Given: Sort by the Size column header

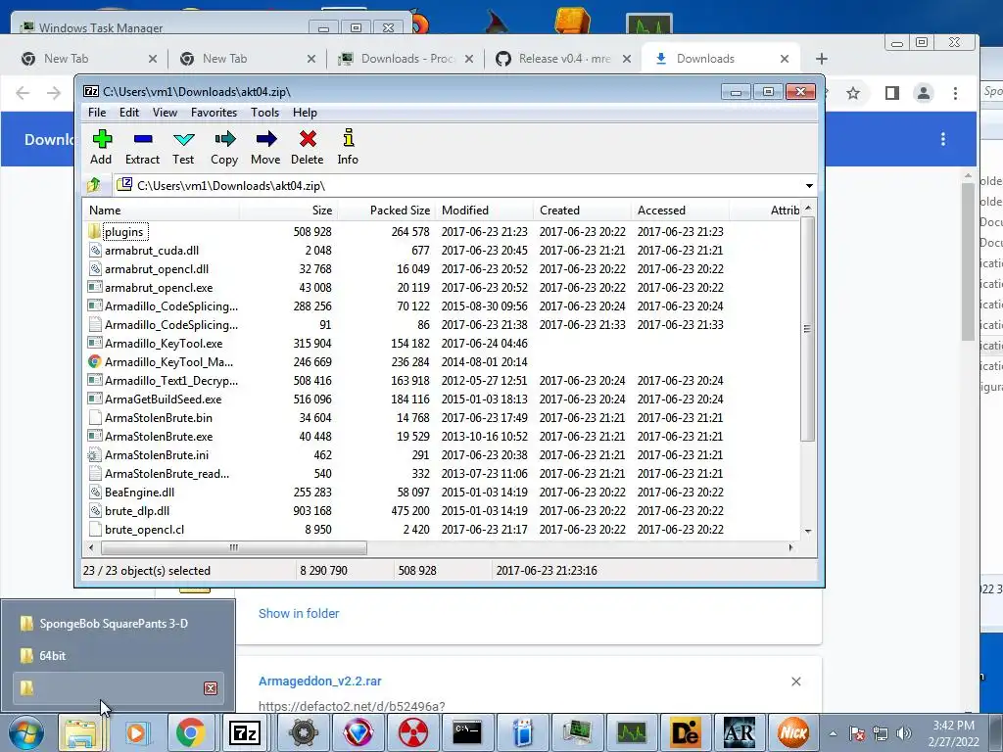Looking at the screenshot, I should coord(289,211).
